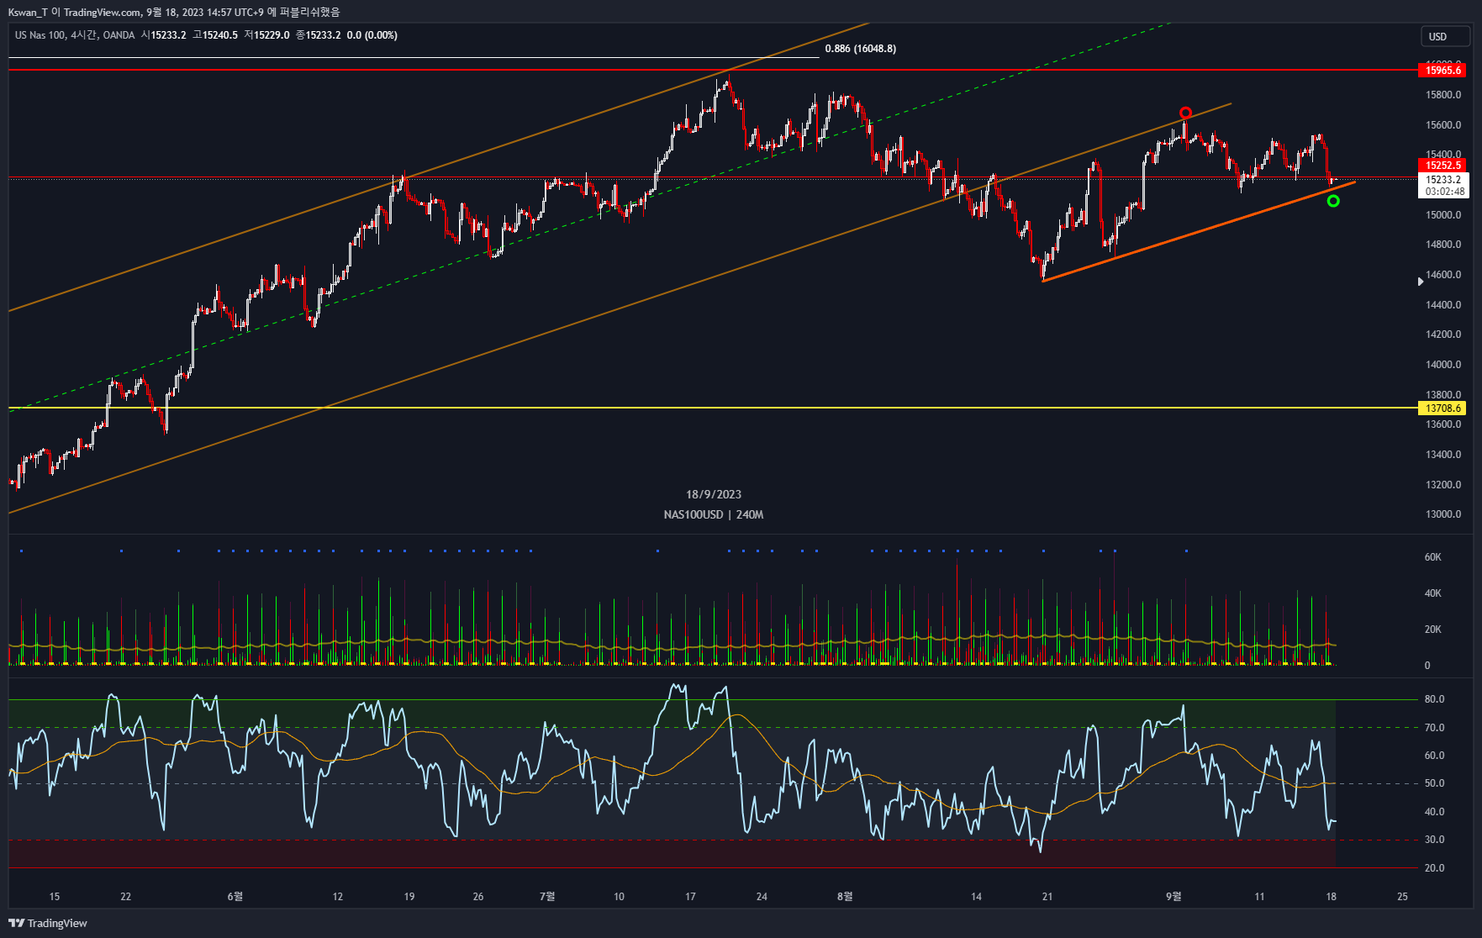The height and width of the screenshot is (938, 1482).
Task: Select the current price tag 15233.2
Action: [x=1442, y=179]
